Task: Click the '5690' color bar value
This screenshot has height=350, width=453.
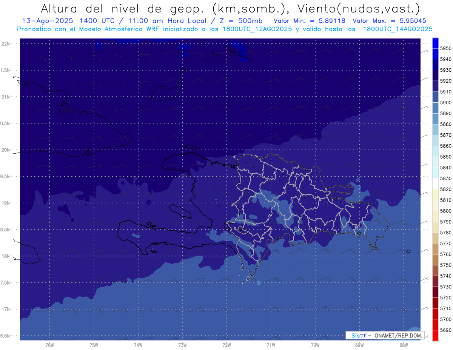Action: point(446,330)
